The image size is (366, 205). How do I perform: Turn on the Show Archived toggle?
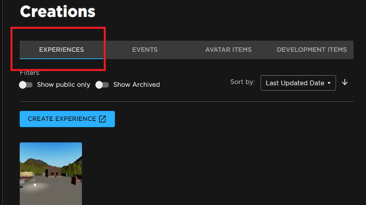coord(102,85)
